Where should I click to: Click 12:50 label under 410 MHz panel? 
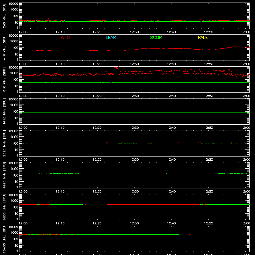point(208,64)
